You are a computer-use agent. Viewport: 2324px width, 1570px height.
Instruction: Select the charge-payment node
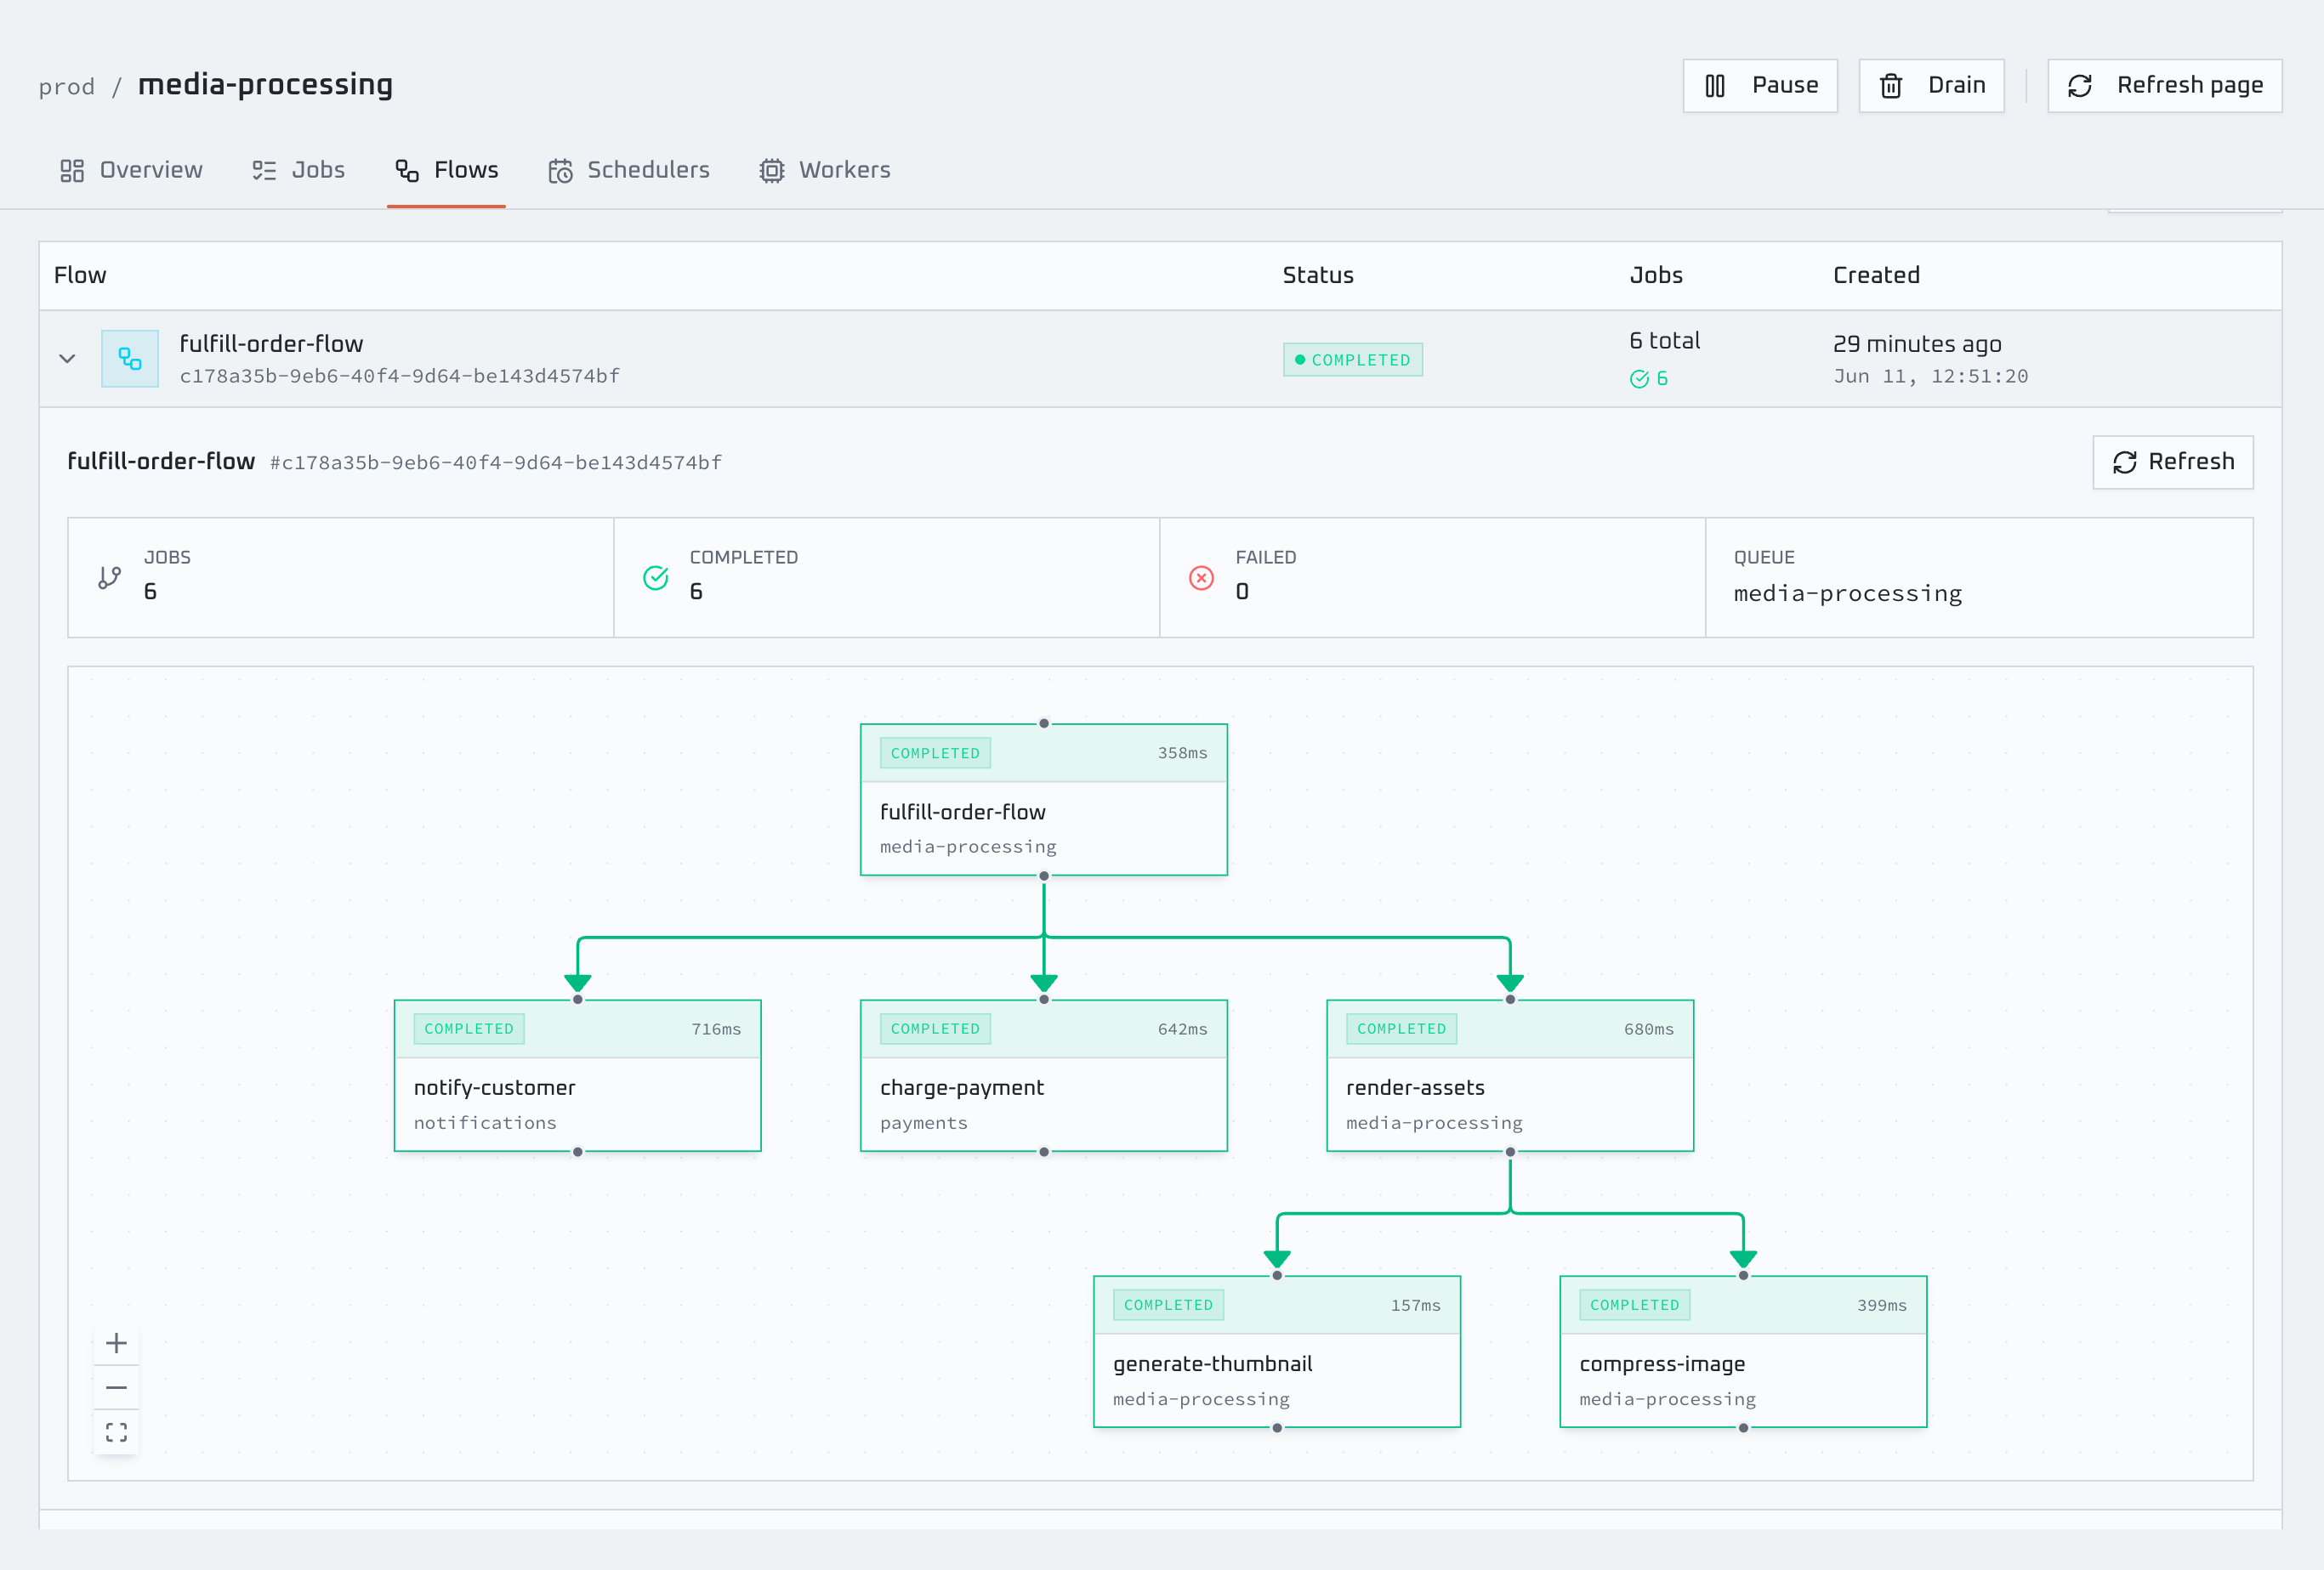coord(1043,1075)
